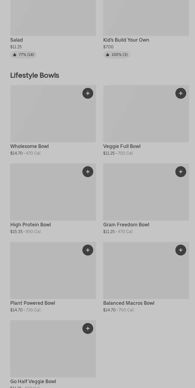
Task: Open the Wholesome Bowl image
Action: pyautogui.click(x=53, y=114)
